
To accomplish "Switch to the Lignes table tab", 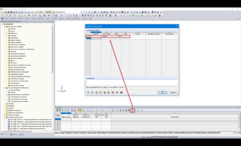I will [x=62, y=133].
